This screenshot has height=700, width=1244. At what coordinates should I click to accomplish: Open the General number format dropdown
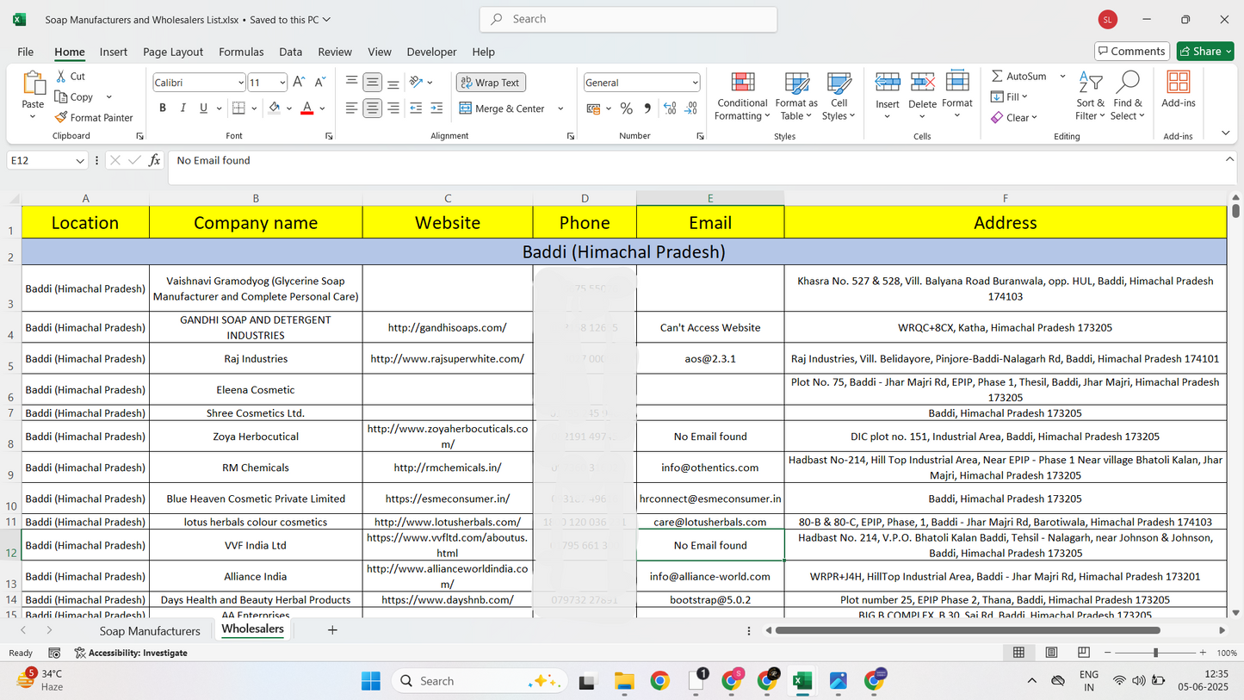point(695,83)
